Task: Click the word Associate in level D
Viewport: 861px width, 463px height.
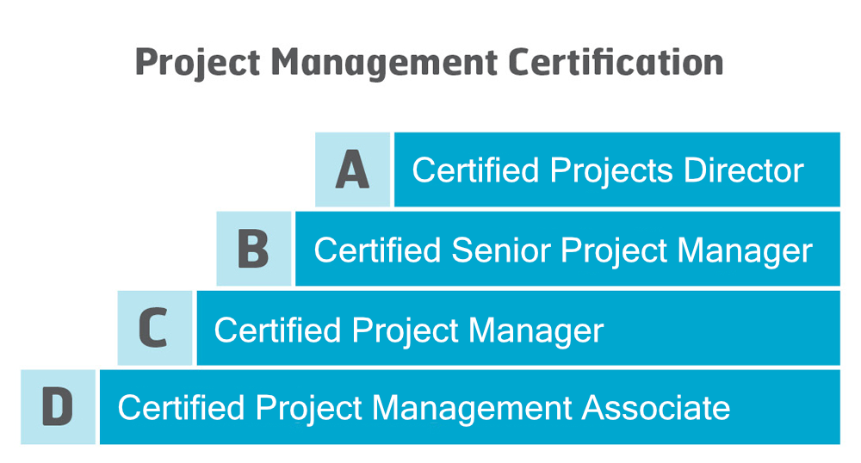Action: 655,408
